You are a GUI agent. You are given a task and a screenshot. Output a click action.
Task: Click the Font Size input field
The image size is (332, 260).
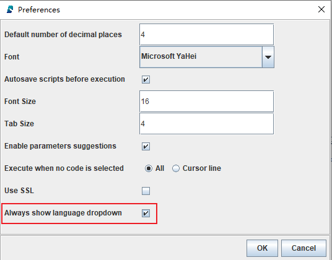[x=207, y=102]
